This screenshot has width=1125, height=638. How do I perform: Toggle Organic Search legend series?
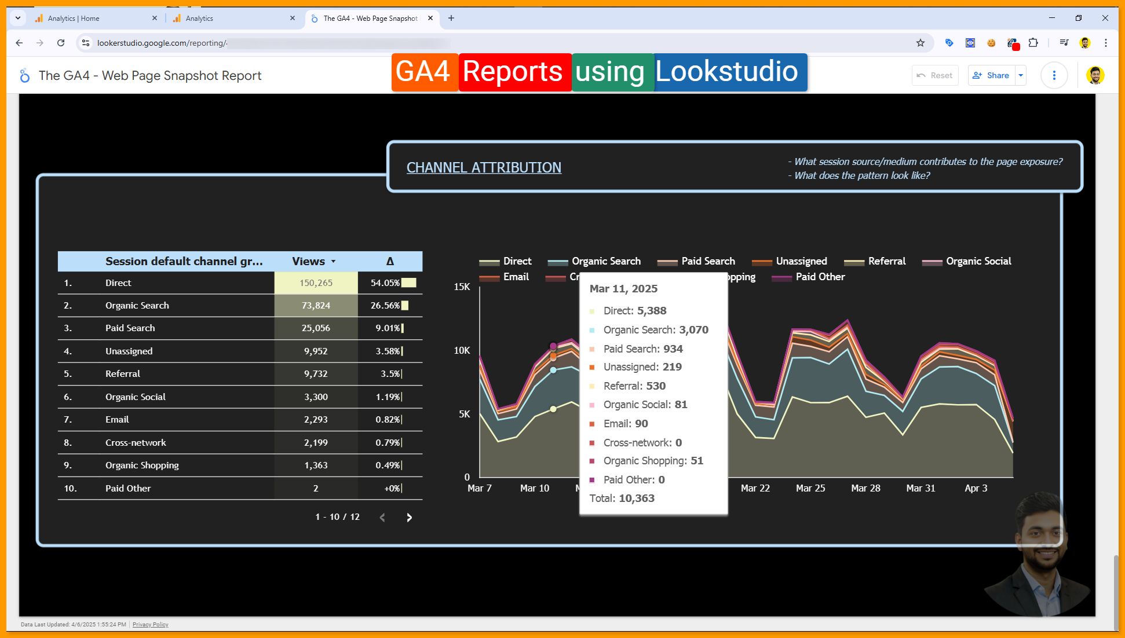click(x=605, y=261)
